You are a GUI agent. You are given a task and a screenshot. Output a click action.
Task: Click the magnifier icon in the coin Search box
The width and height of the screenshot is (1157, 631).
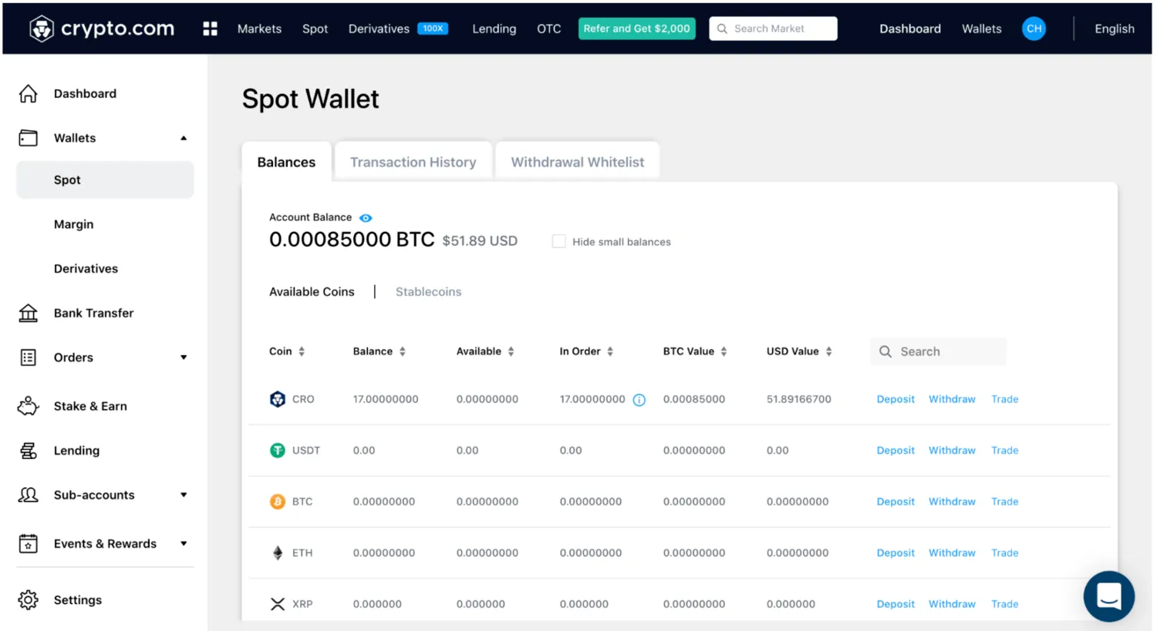click(x=885, y=351)
